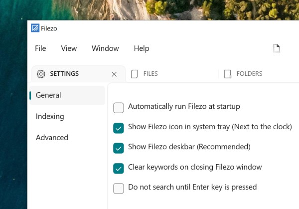Open the View menu
The image size is (299, 209).
69,48
